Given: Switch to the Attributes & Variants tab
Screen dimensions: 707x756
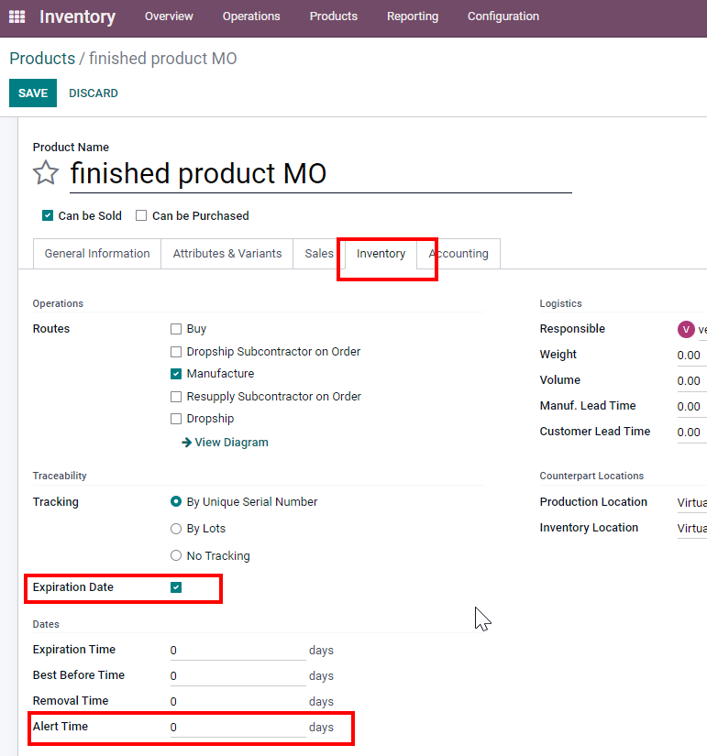Looking at the screenshot, I should [227, 254].
